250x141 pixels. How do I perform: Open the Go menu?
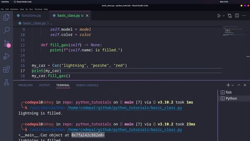tap(27, 9)
